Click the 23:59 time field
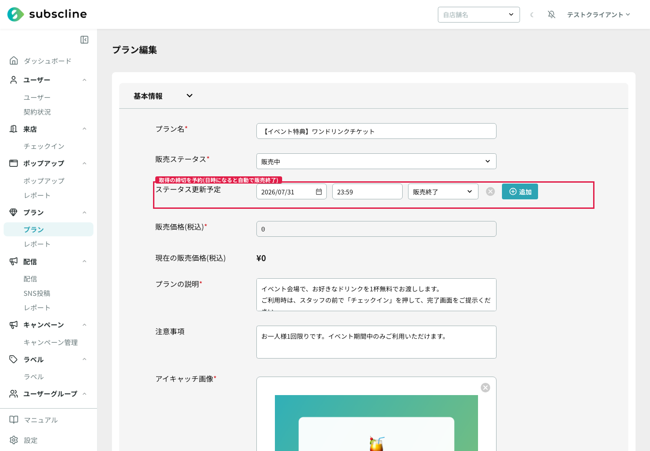 367,192
